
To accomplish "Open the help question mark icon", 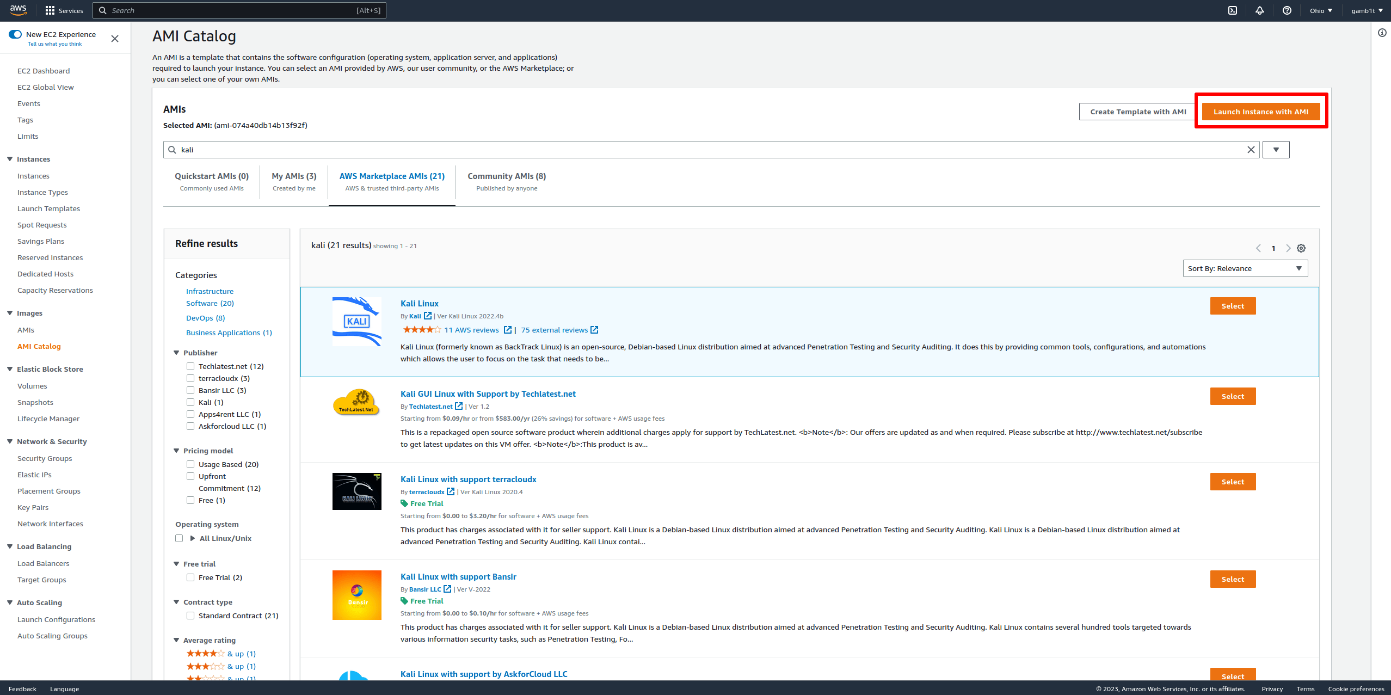I will (x=1287, y=10).
